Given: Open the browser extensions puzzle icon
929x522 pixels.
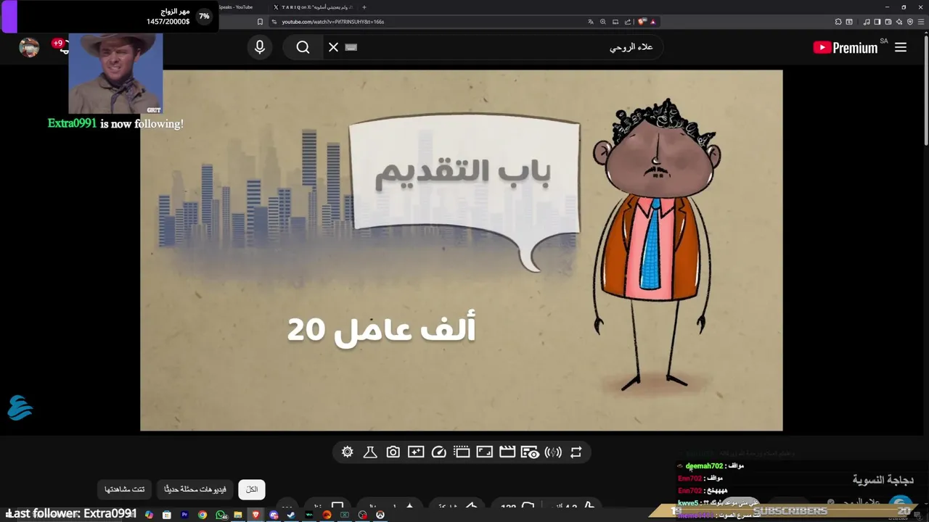Looking at the screenshot, I should pyautogui.click(x=838, y=22).
